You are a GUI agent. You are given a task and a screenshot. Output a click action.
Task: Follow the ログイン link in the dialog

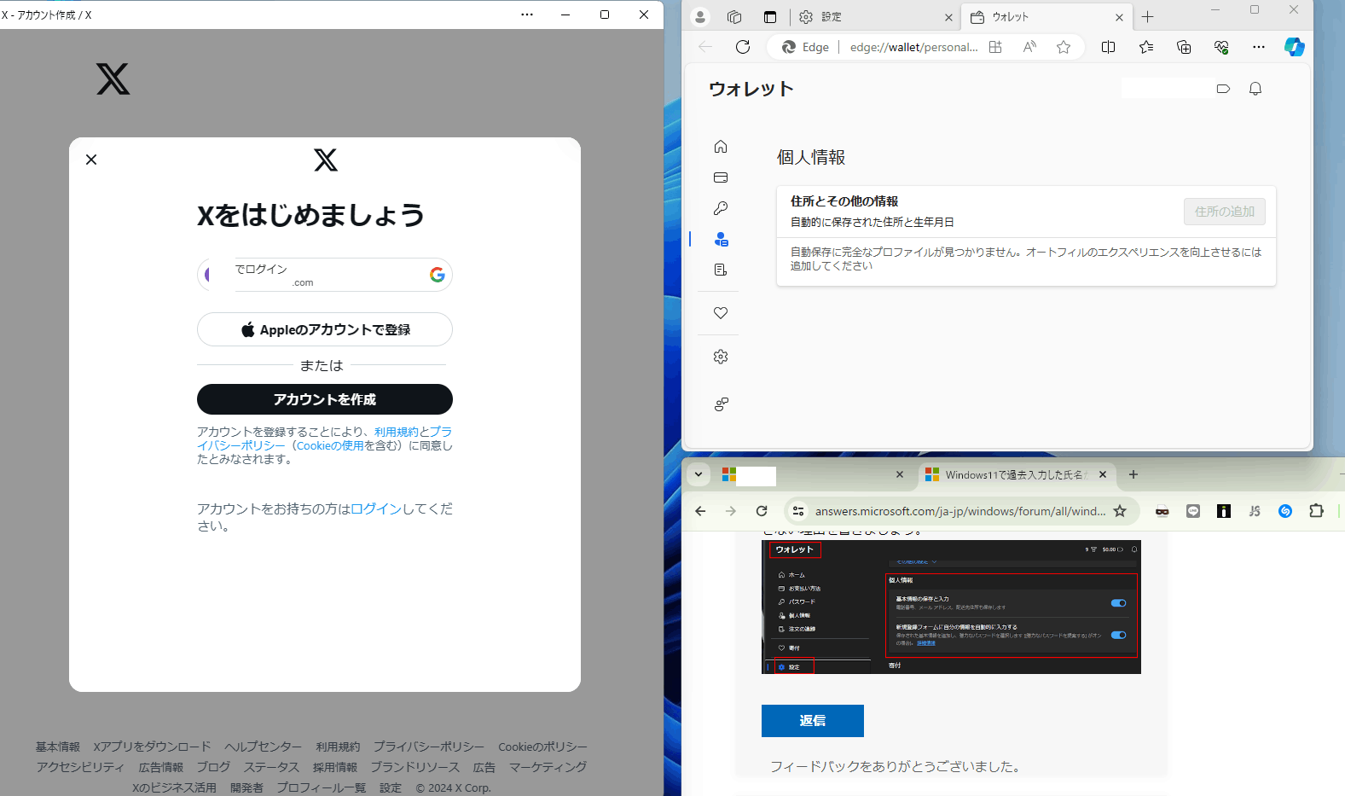pyautogui.click(x=376, y=508)
